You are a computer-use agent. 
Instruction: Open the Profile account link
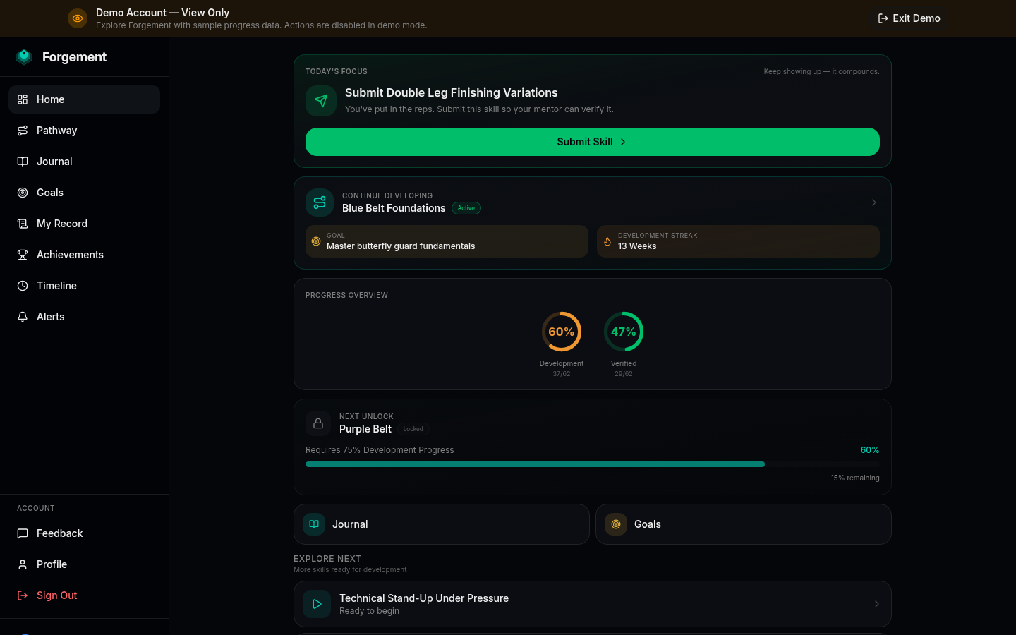[x=84, y=564]
